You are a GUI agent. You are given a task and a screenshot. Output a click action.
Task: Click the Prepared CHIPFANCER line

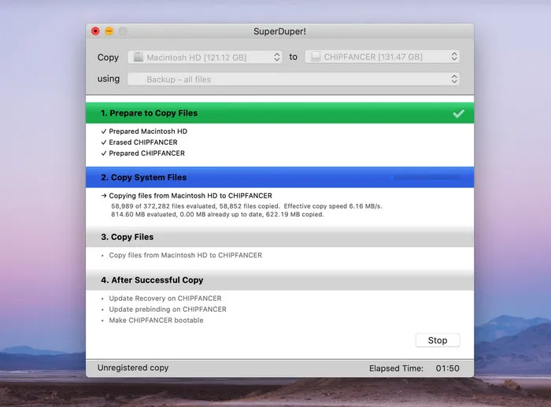point(146,154)
